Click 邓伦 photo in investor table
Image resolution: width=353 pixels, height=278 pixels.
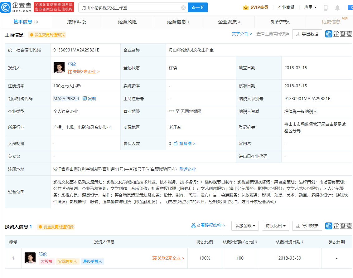pos(30,258)
